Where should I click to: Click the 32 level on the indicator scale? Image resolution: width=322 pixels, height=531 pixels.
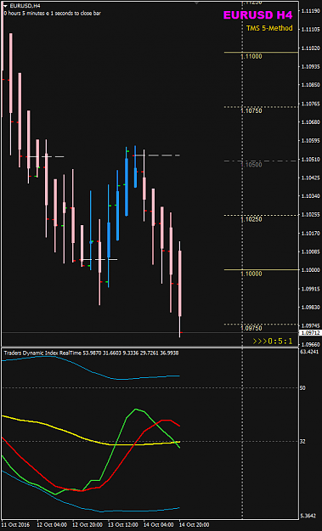click(303, 442)
